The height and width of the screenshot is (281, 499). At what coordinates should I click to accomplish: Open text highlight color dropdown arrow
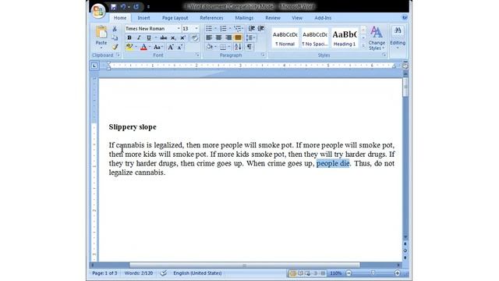tap(136, 47)
